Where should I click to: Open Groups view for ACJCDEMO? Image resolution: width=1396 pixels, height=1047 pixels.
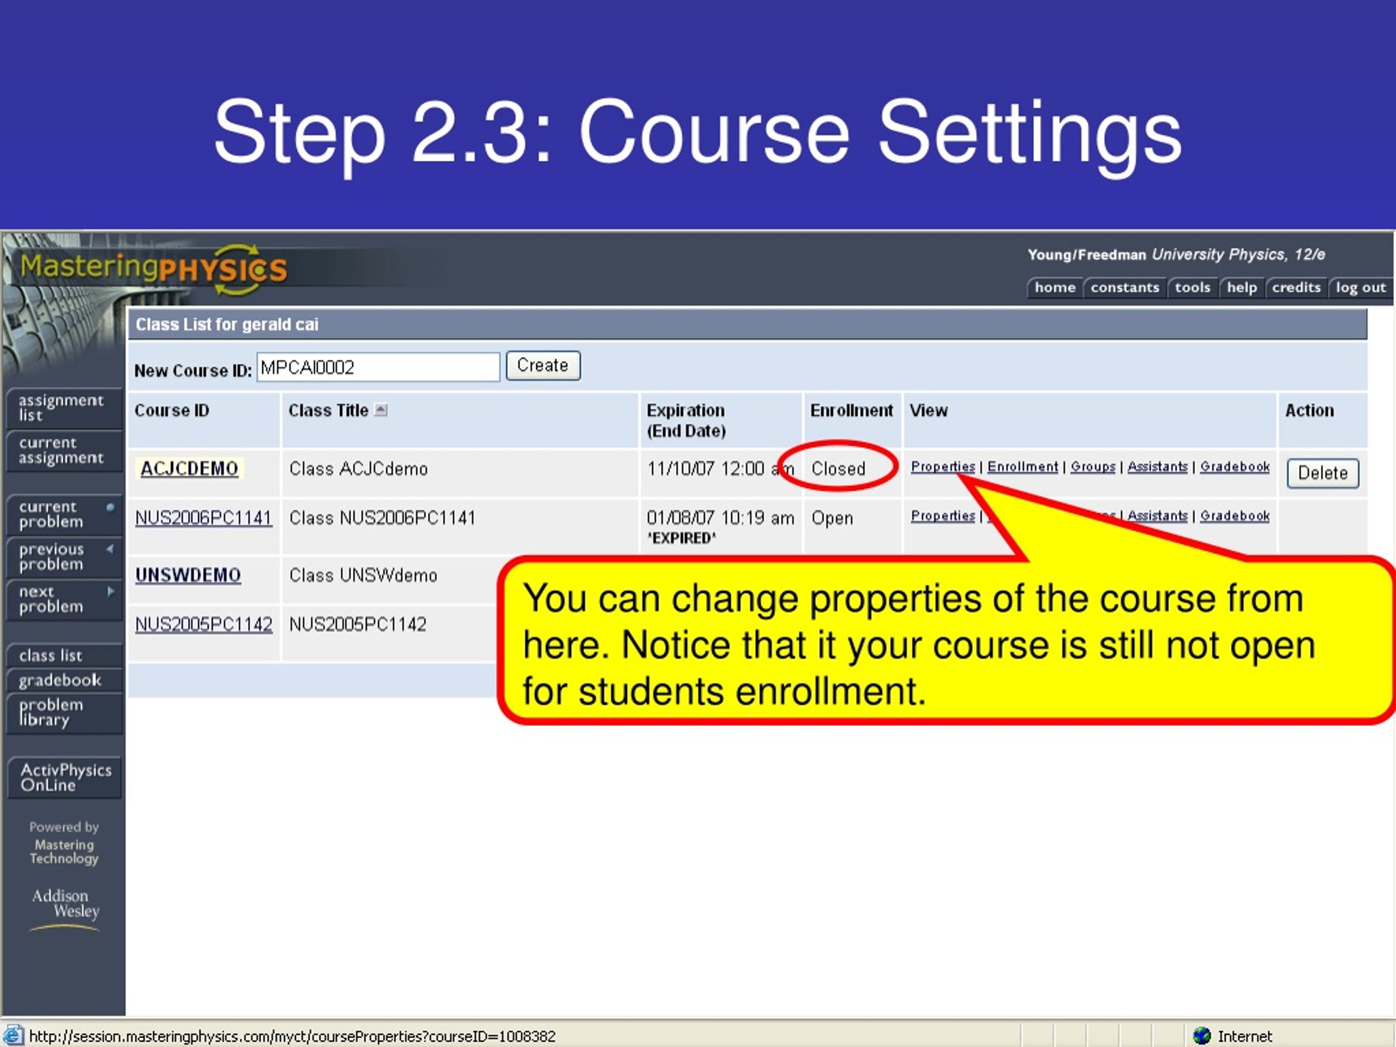(1093, 466)
